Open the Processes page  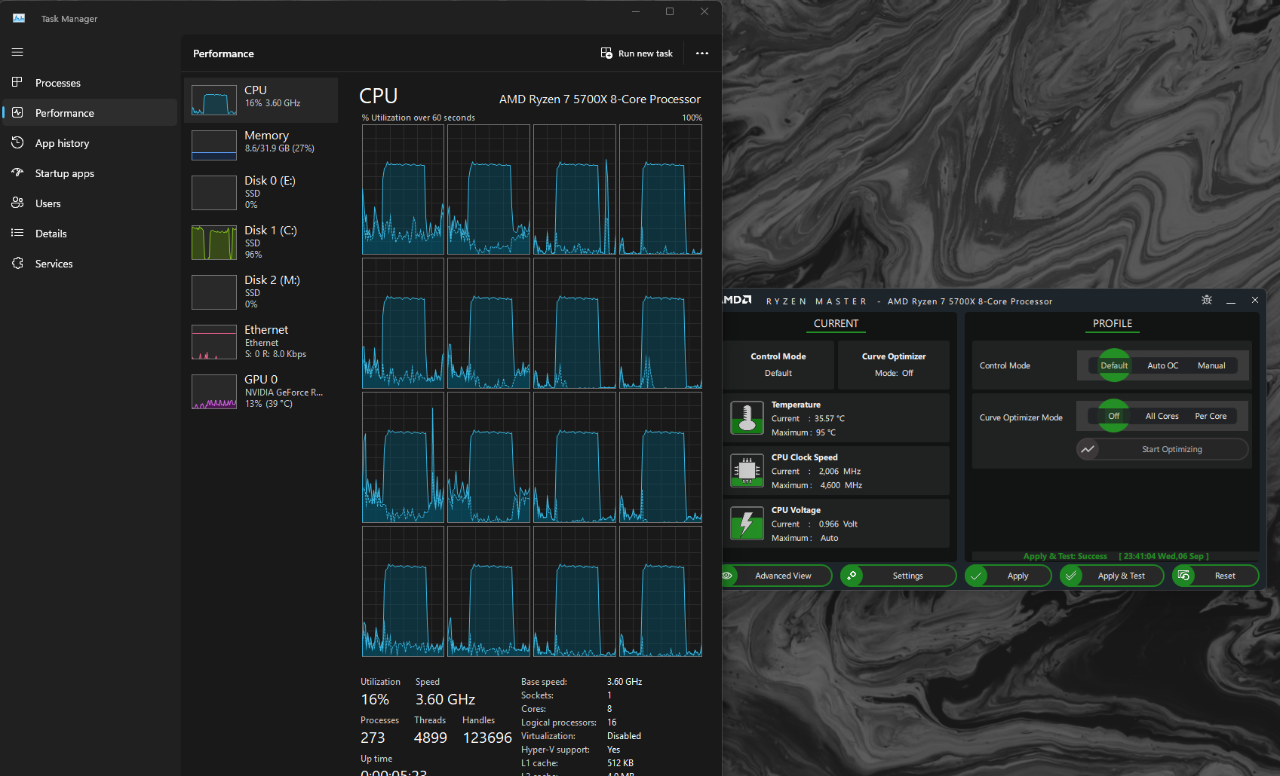pos(90,83)
